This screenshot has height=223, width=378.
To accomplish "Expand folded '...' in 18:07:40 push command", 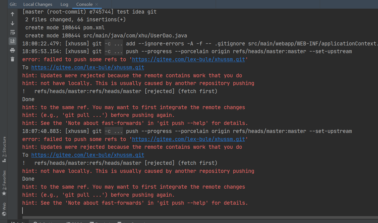I will point(114,131).
